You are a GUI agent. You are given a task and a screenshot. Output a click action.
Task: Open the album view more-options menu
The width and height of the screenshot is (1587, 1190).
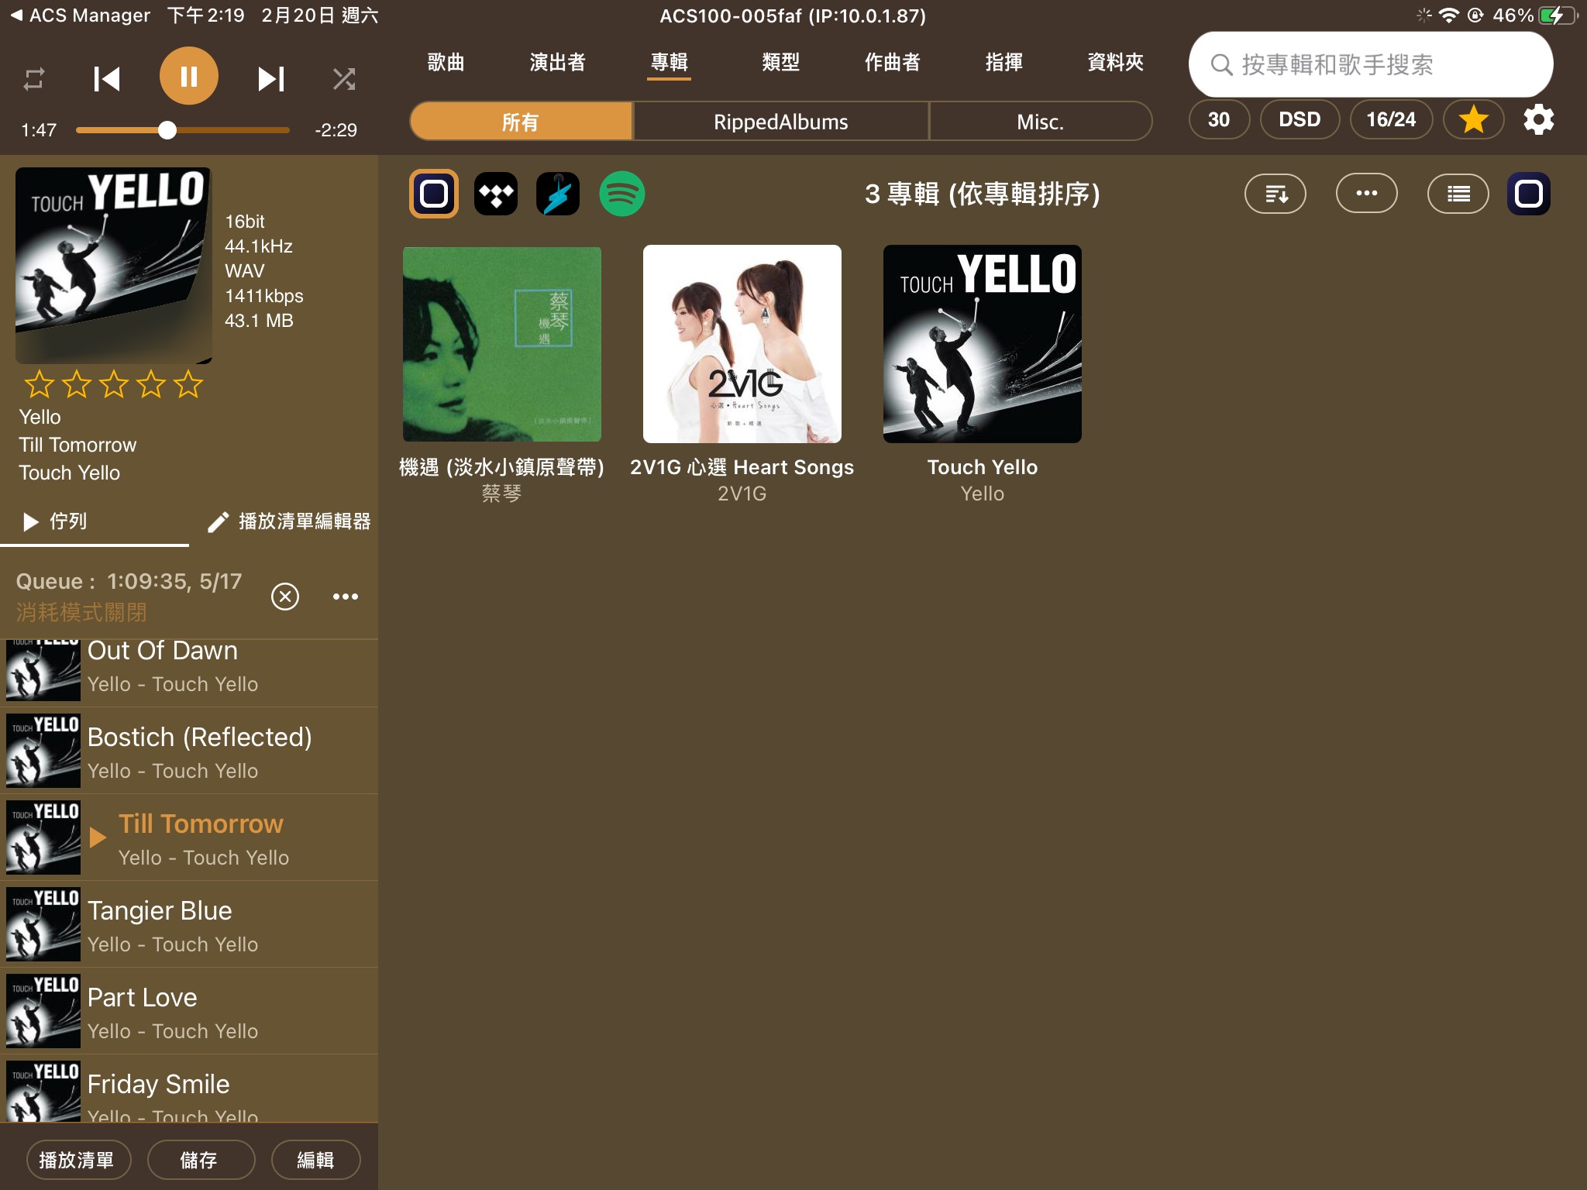pos(1367,194)
